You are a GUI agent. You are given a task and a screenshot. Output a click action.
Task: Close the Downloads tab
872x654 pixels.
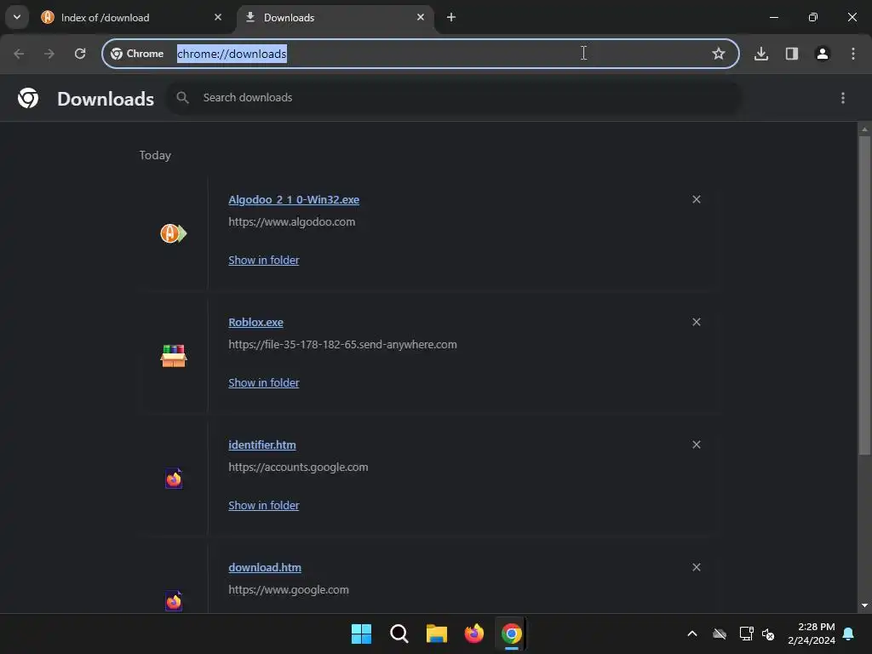point(421,17)
